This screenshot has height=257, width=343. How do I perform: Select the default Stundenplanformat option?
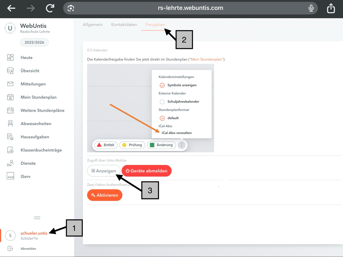162,118
